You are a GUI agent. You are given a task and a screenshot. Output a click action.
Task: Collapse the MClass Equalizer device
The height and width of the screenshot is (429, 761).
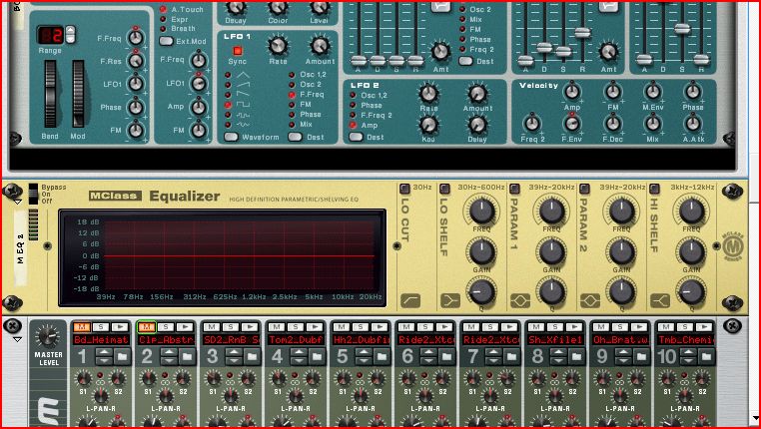tap(17, 202)
